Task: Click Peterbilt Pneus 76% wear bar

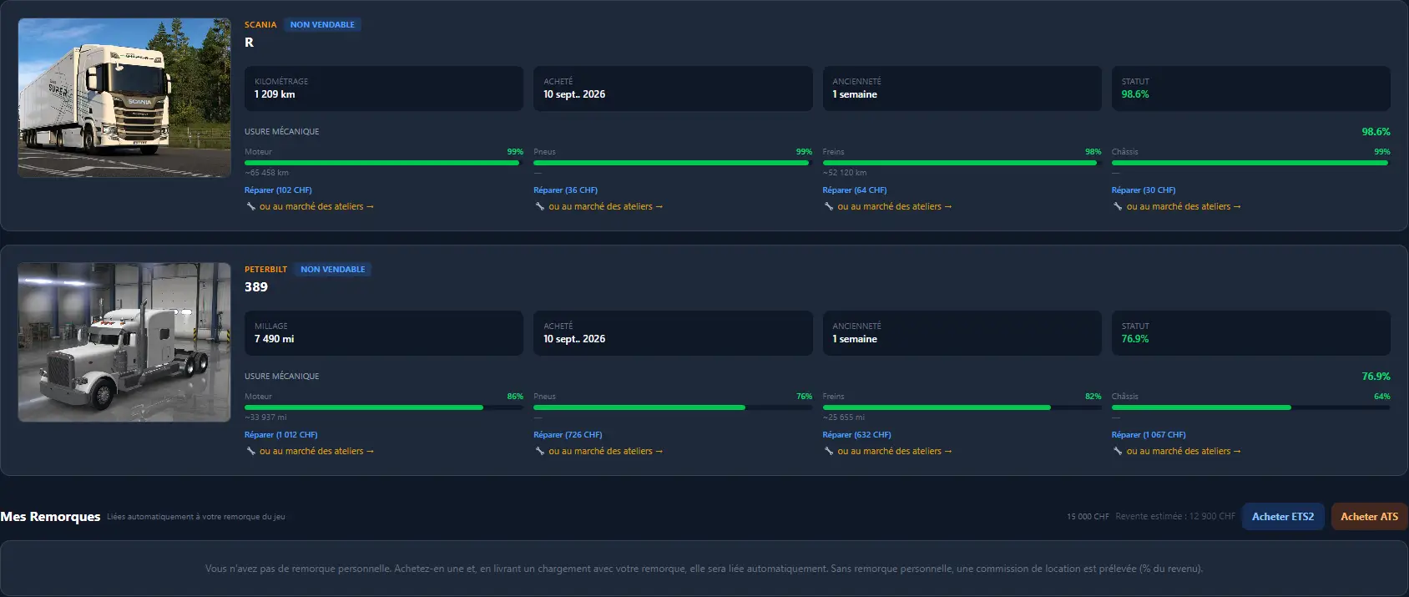Action: pyautogui.click(x=673, y=407)
